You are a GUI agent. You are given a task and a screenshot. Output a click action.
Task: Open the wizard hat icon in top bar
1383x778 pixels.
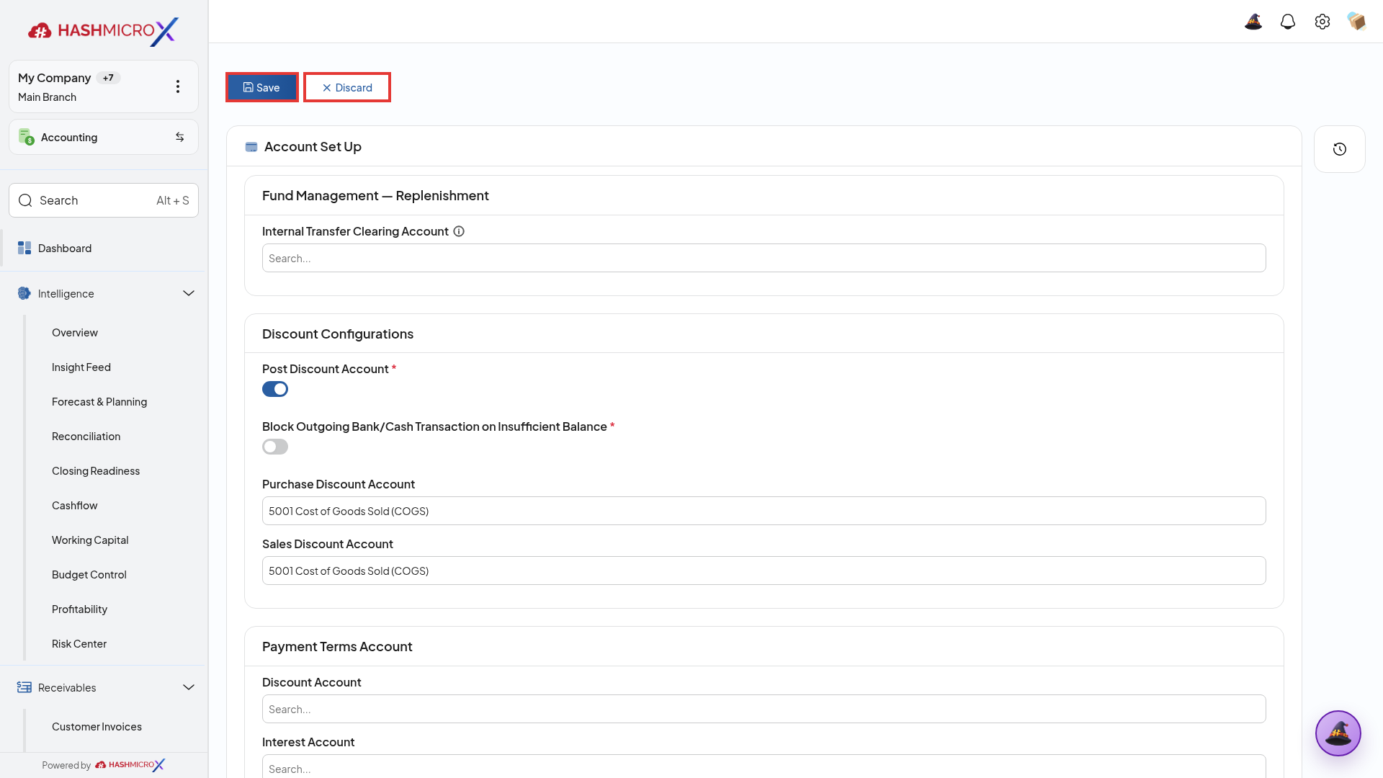tap(1253, 22)
